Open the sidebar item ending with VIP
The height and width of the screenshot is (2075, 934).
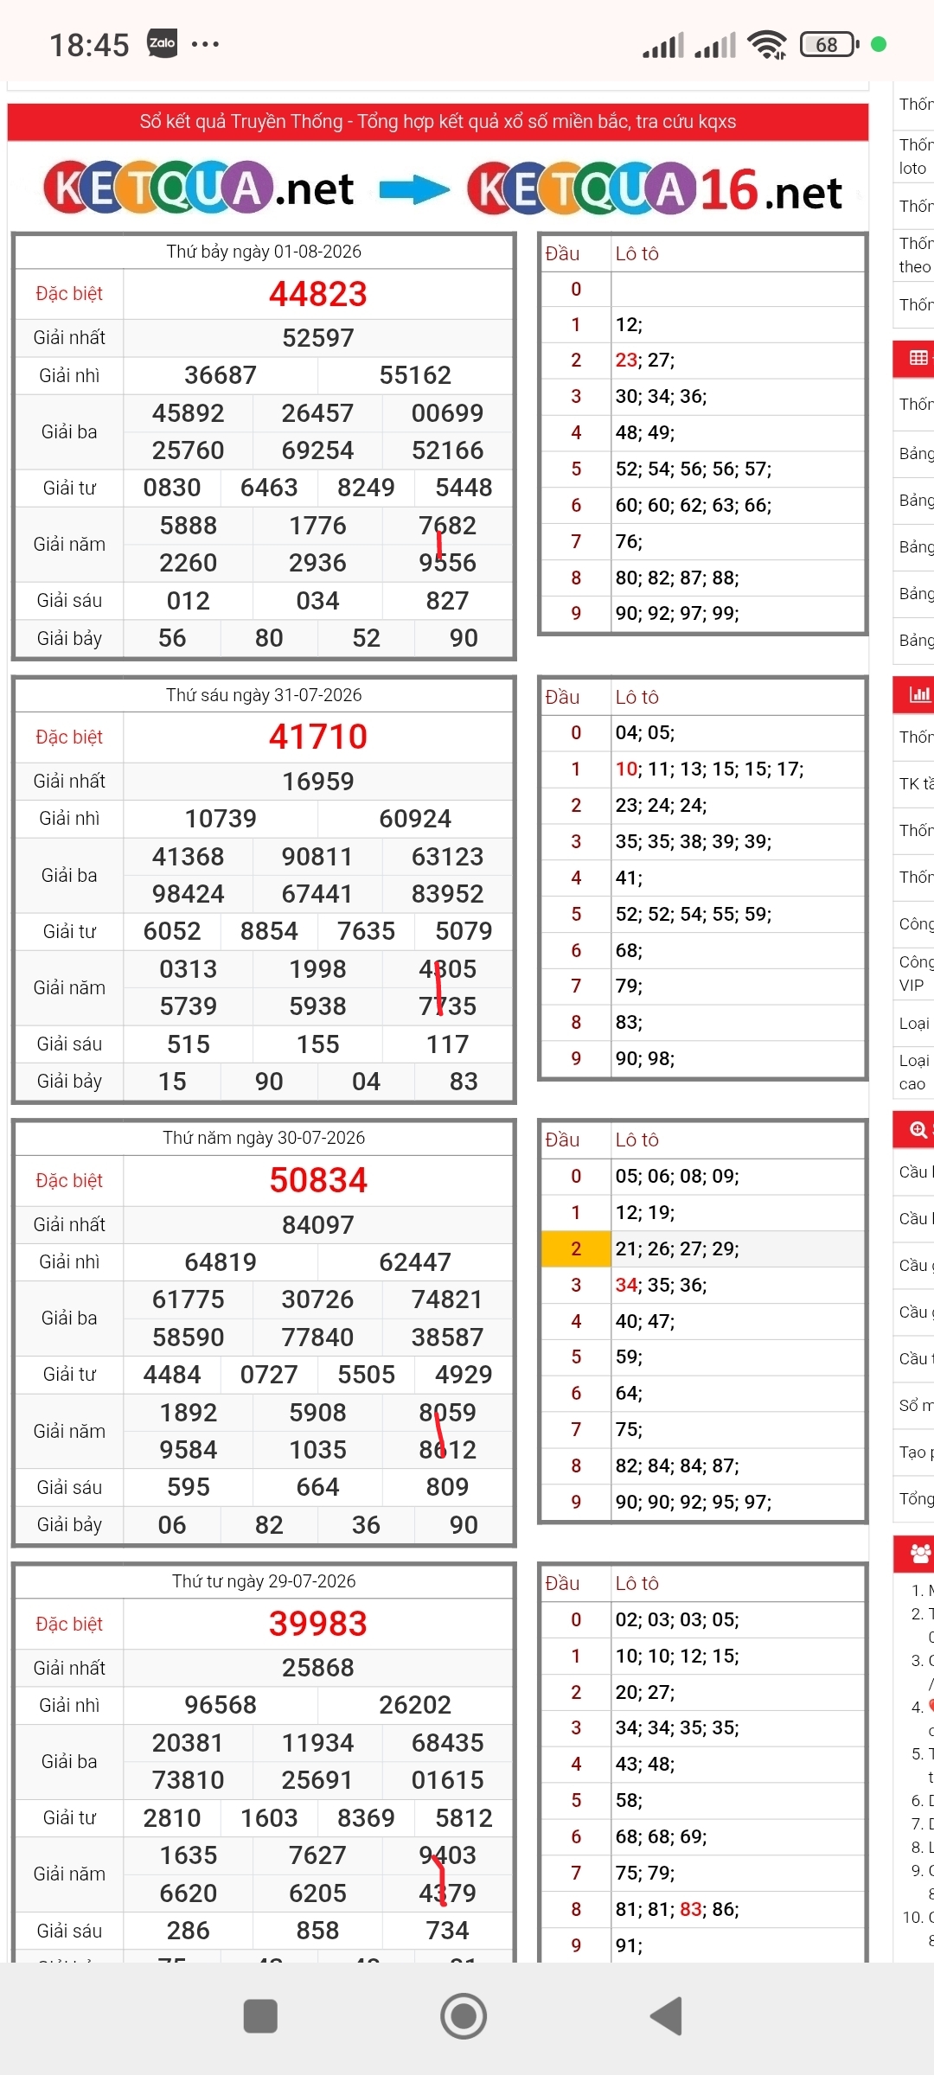click(x=915, y=973)
